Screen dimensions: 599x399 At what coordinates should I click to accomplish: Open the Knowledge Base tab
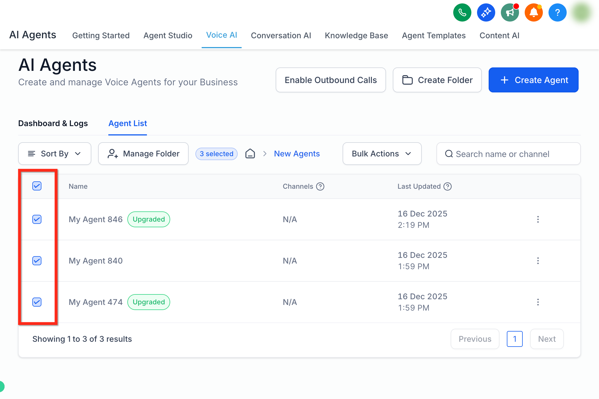pyautogui.click(x=357, y=35)
